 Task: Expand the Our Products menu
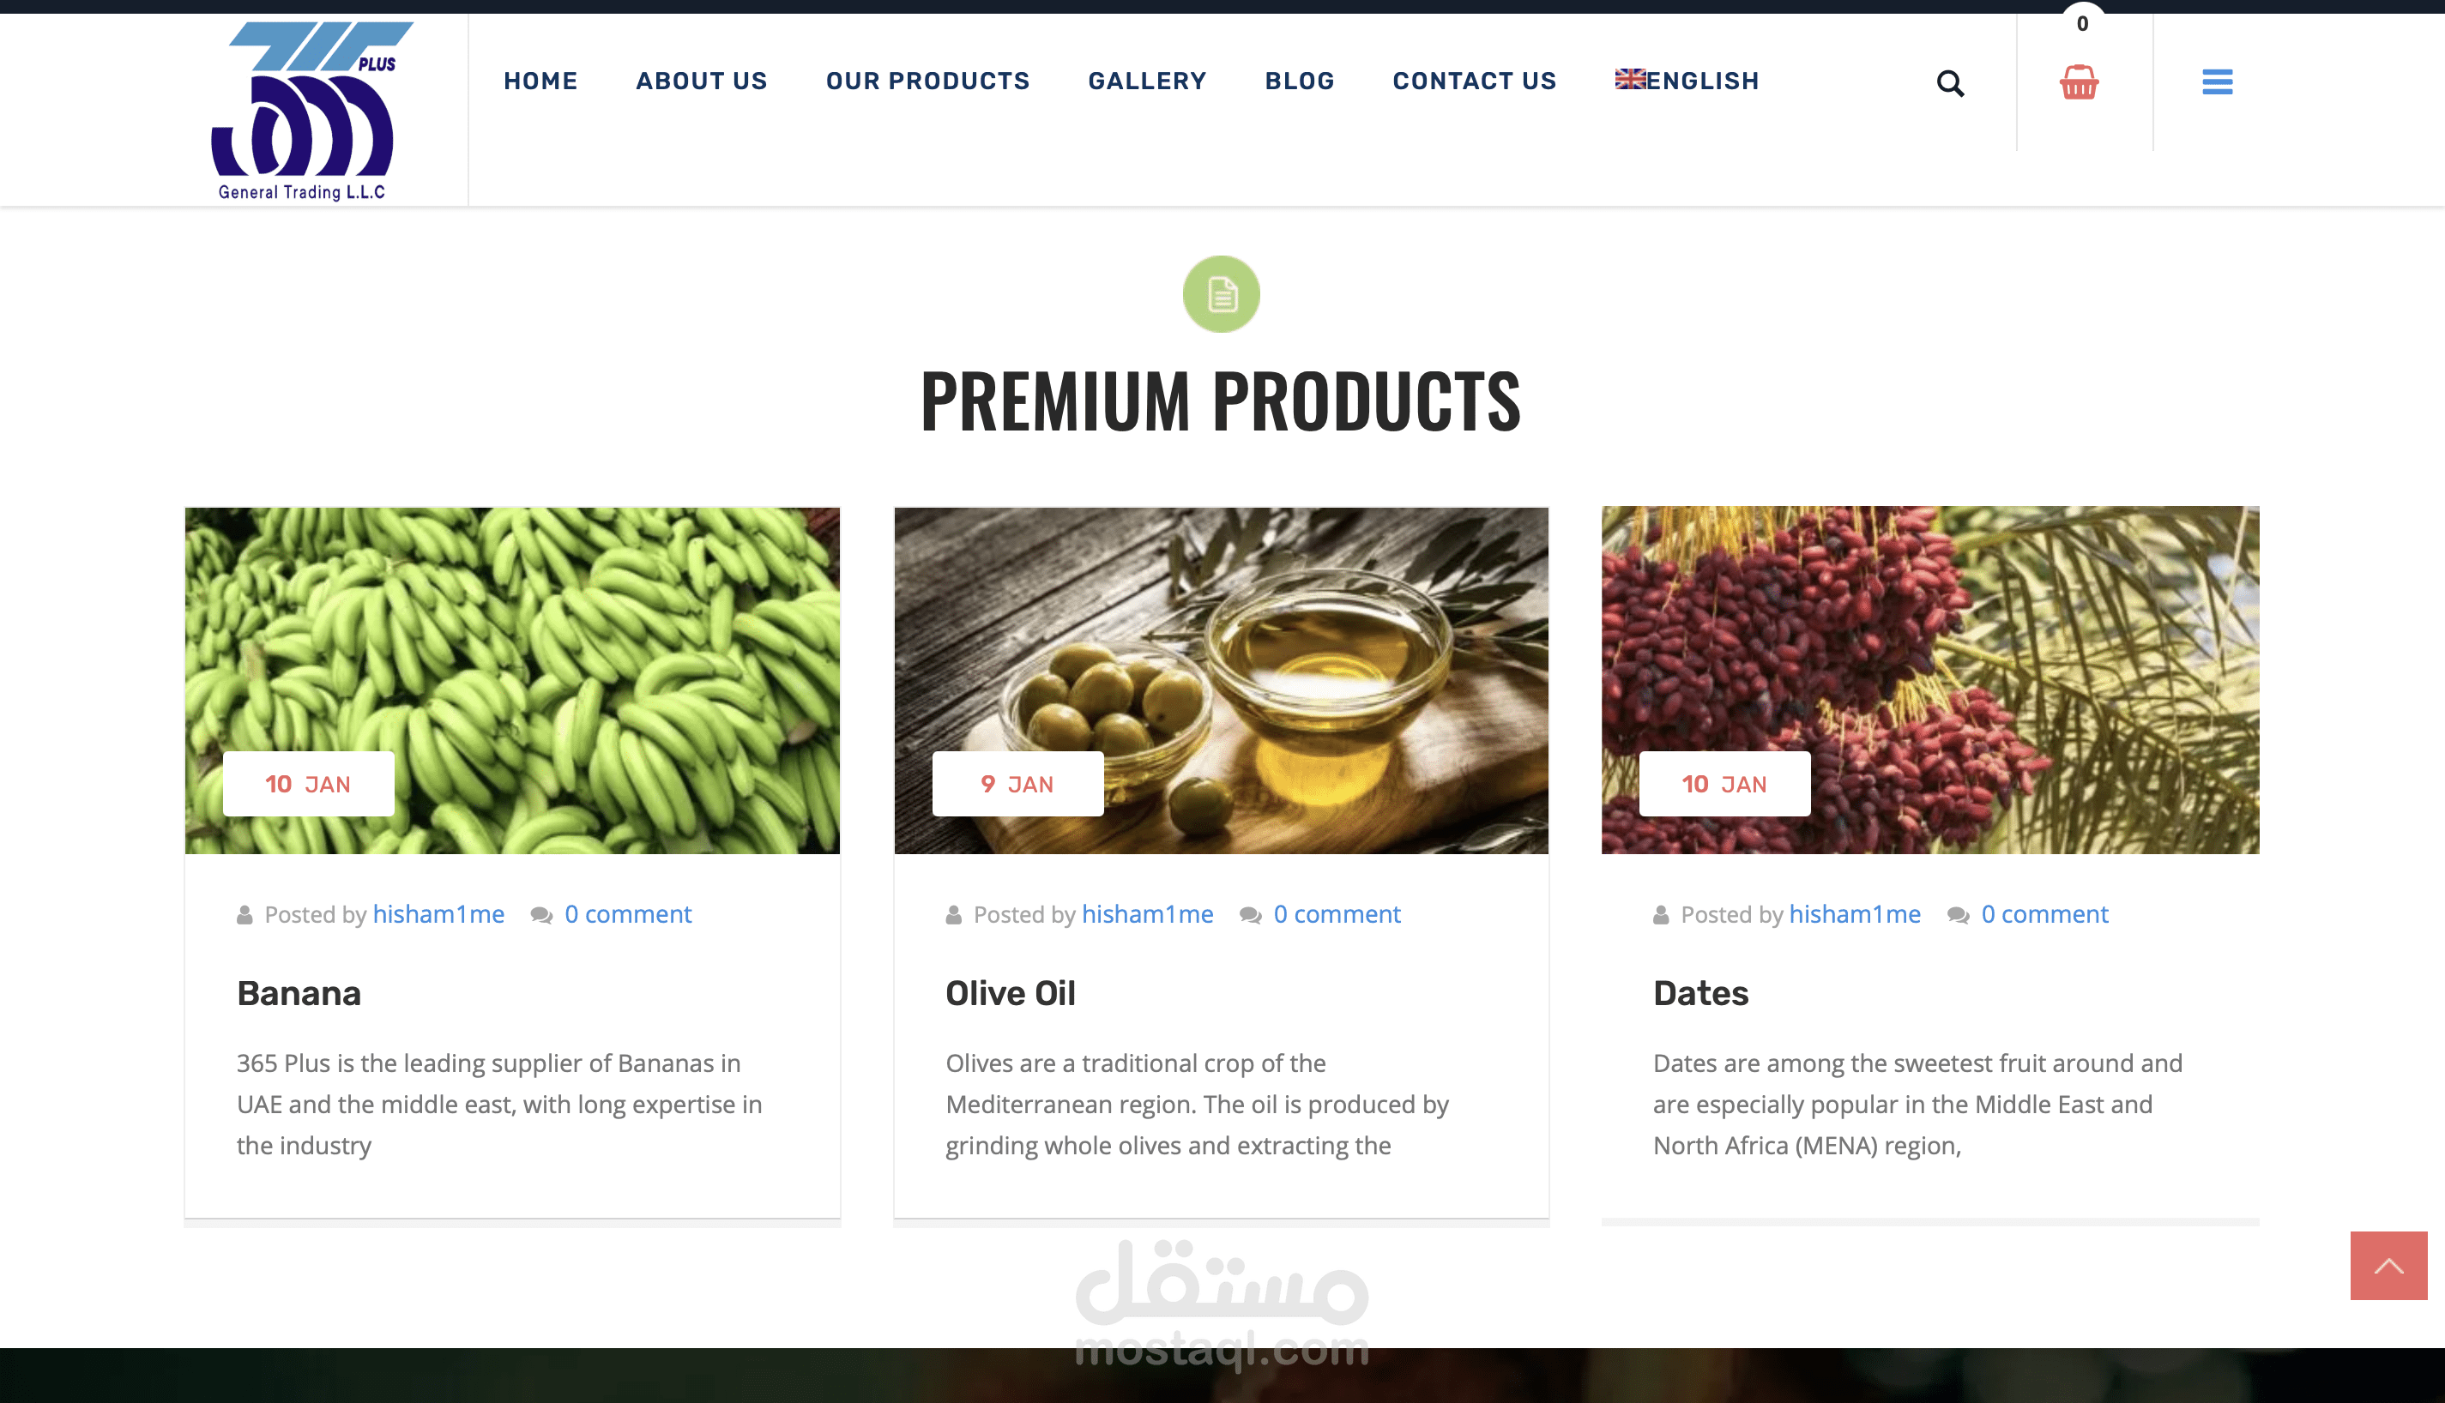tap(927, 81)
